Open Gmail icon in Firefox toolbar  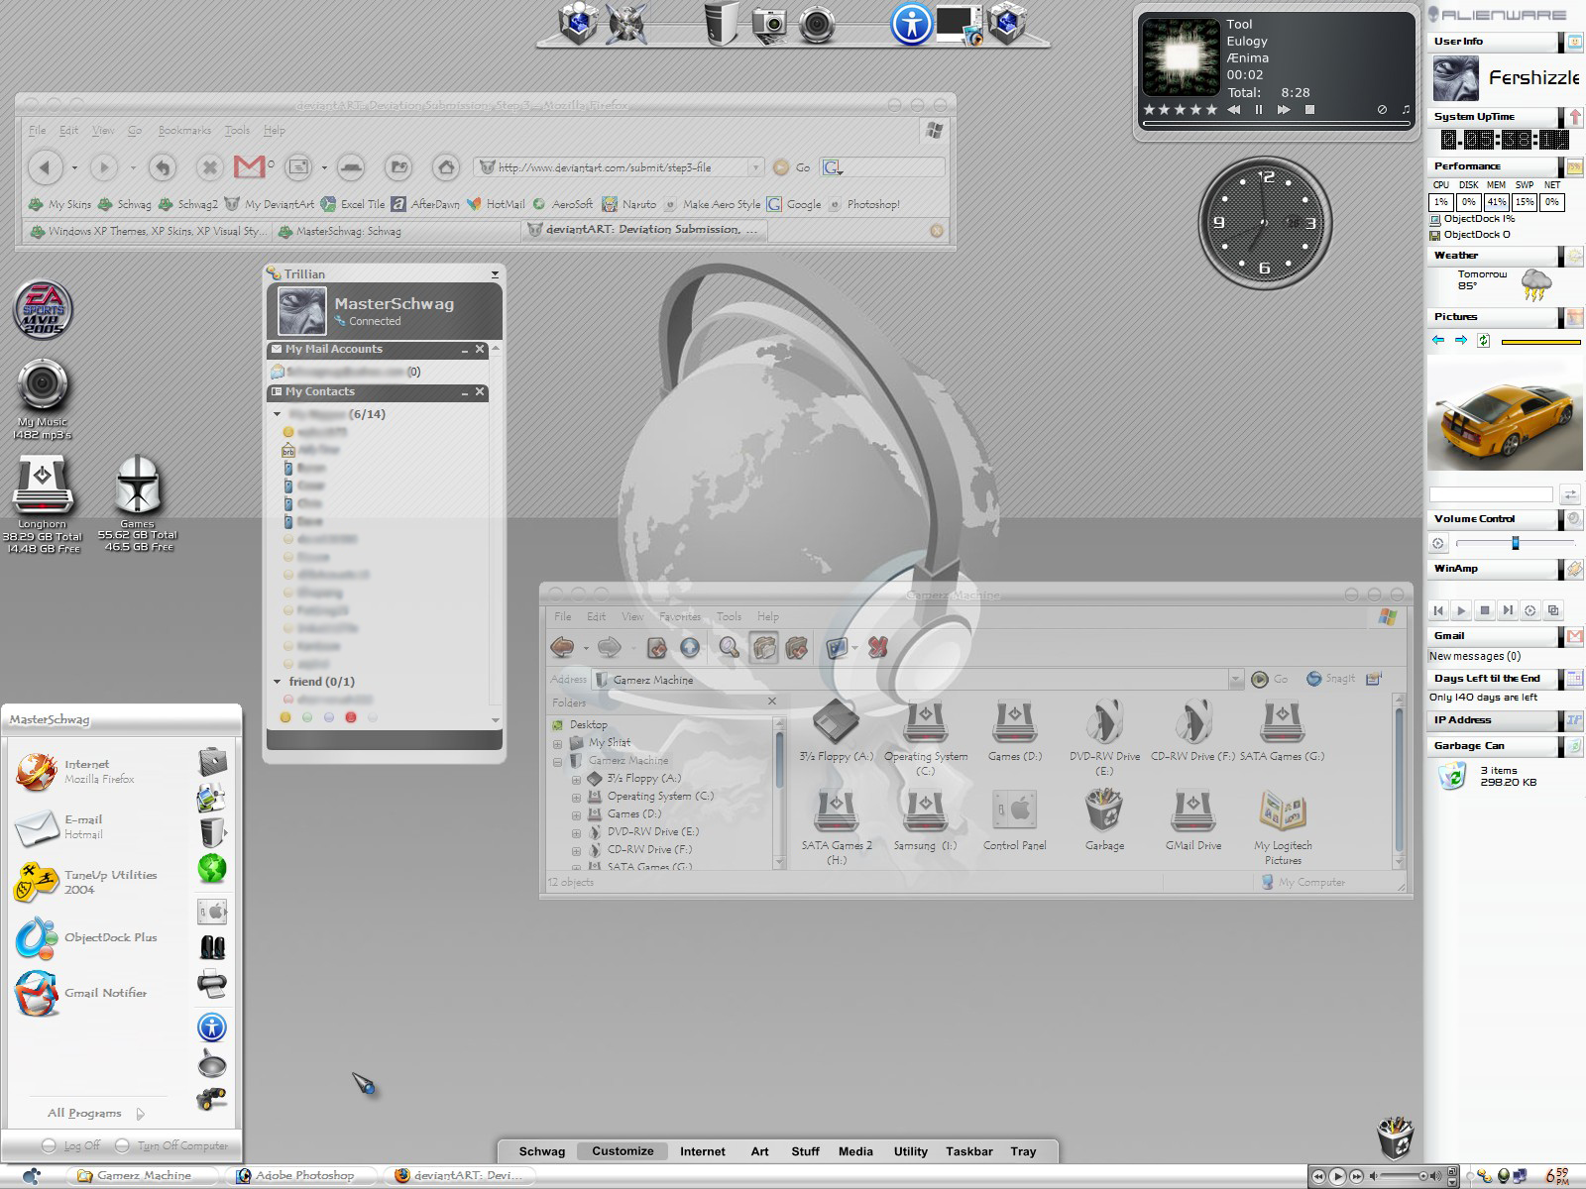point(250,167)
